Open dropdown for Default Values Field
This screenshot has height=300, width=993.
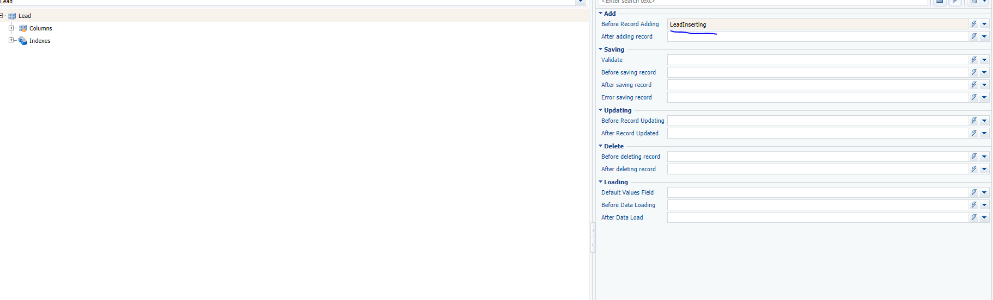984,192
